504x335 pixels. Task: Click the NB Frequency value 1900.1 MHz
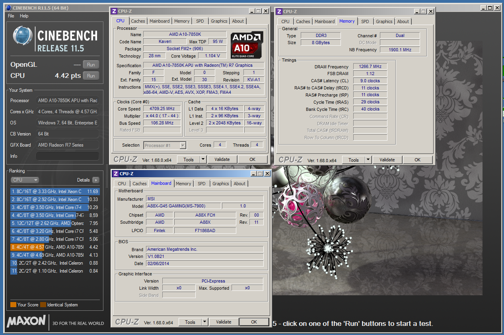pyautogui.click(x=400, y=50)
